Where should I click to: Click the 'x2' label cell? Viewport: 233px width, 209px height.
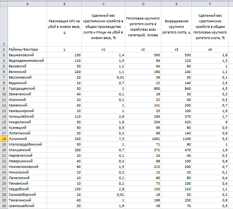[x=143, y=49]
